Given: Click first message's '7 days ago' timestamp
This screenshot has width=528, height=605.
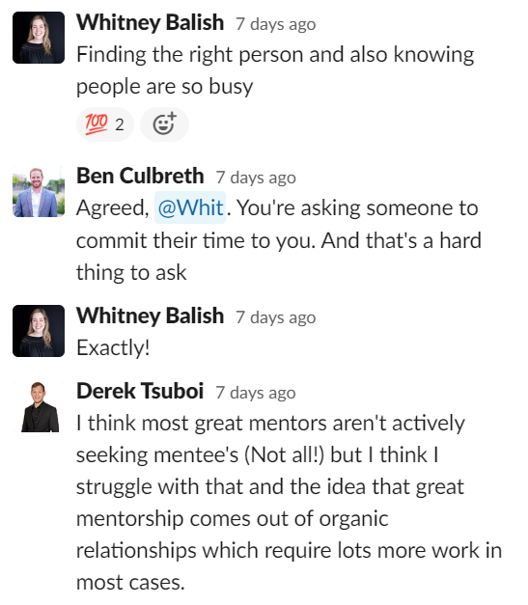Looking at the screenshot, I should tap(276, 24).
